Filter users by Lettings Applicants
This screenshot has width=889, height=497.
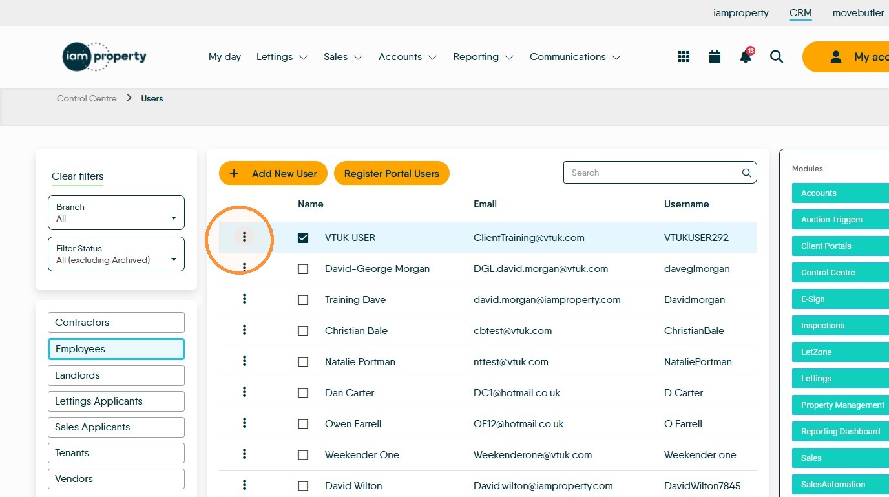pyautogui.click(x=116, y=401)
